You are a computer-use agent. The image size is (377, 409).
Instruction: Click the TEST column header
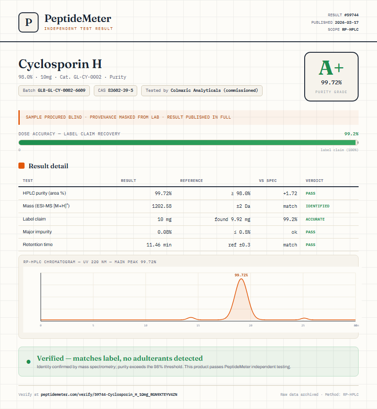tap(28, 181)
